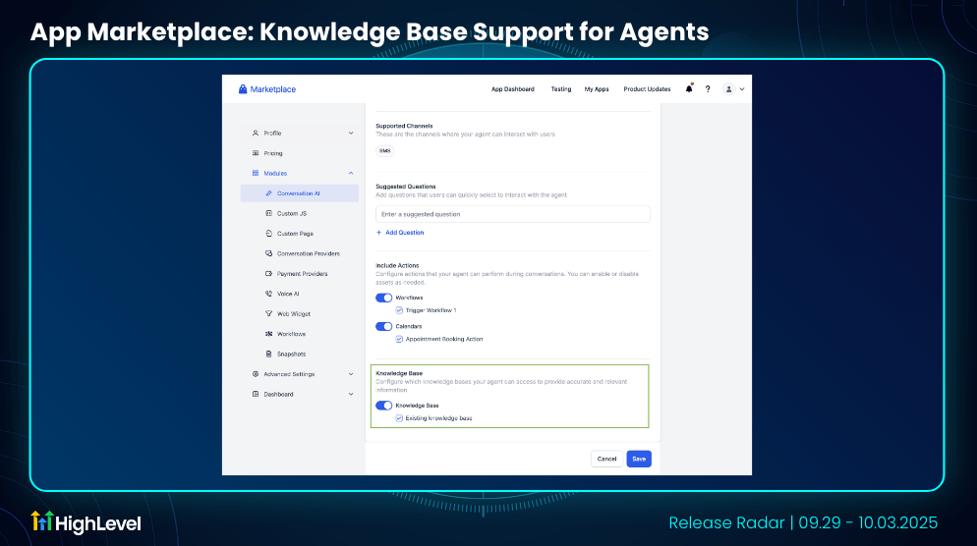This screenshot has height=546, width=977.
Task: Open the help question mark
Action: tap(708, 89)
